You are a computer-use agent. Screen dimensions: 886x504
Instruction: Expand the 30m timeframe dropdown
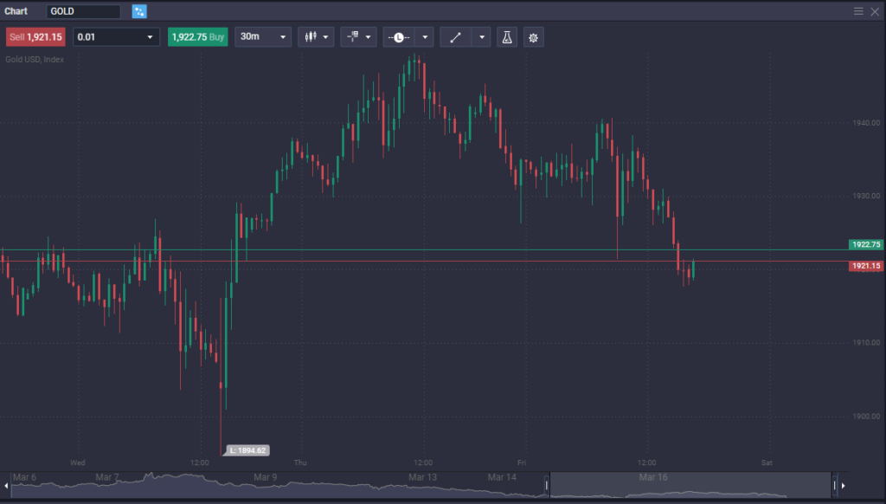coord(263,36)
